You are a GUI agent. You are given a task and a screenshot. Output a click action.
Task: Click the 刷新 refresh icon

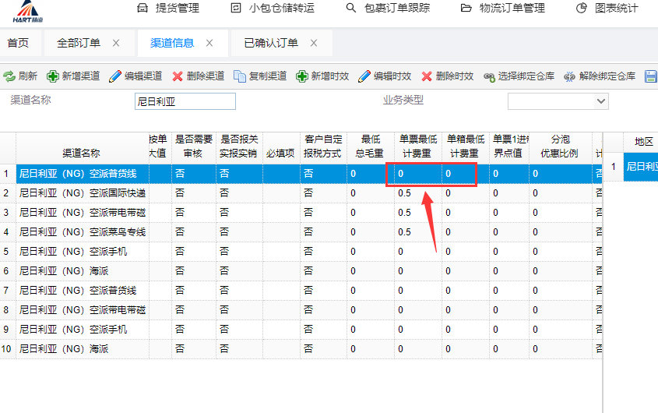point(9,76)
